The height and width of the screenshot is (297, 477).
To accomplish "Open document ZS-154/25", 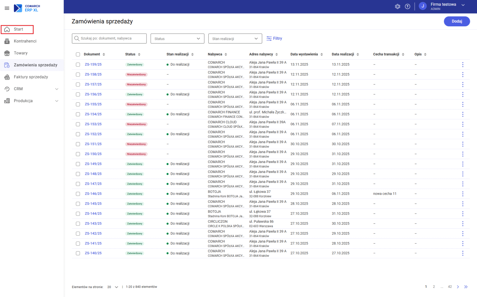I will click(93, 114).
